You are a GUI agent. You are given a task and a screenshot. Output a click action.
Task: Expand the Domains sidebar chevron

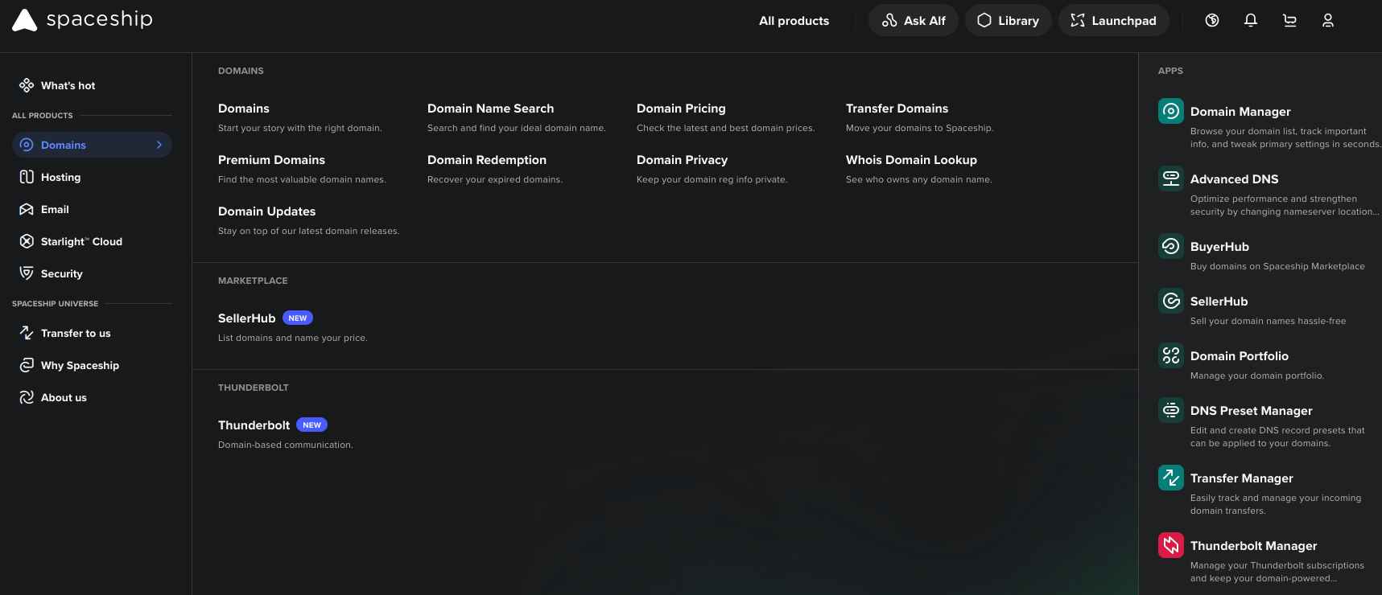coord(159,145)
